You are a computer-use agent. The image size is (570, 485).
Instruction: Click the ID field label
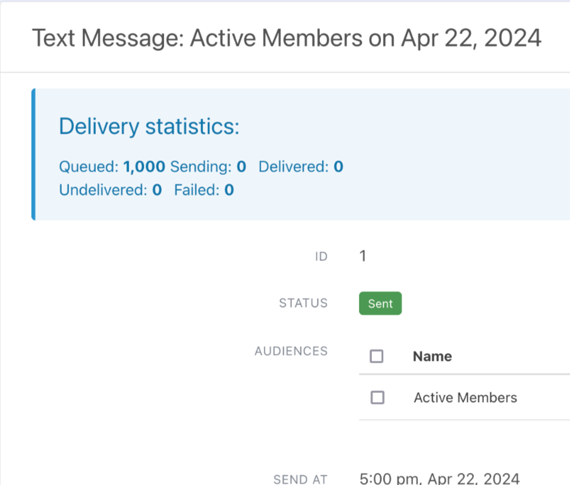pyautogui.click(x=321, y=257)
